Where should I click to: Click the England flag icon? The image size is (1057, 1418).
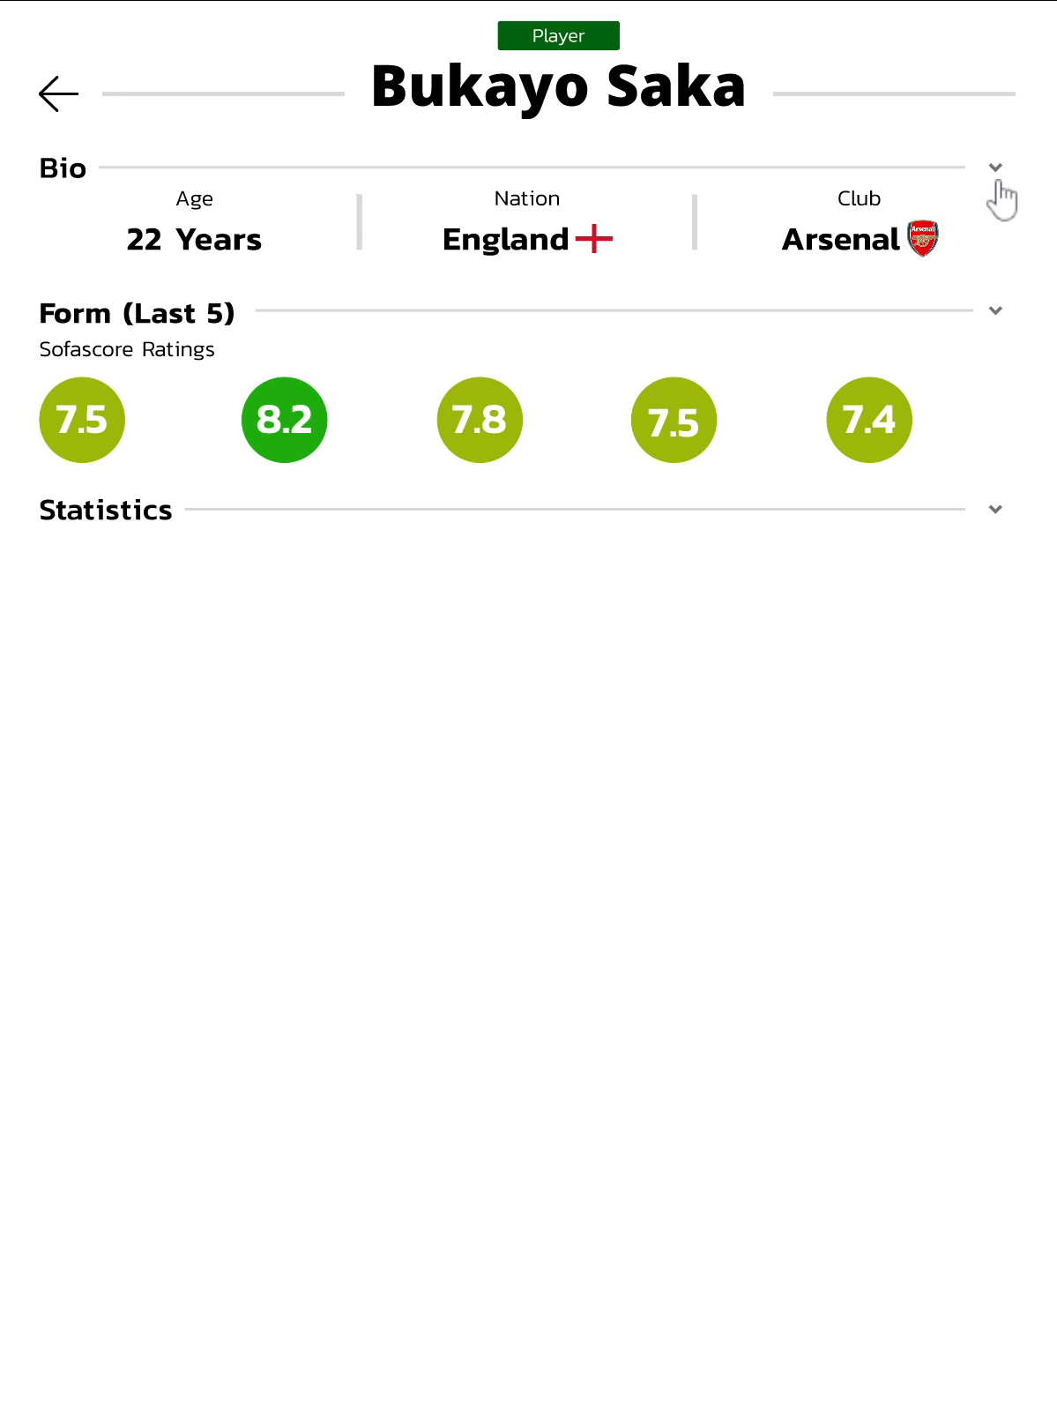click(594, 239)
